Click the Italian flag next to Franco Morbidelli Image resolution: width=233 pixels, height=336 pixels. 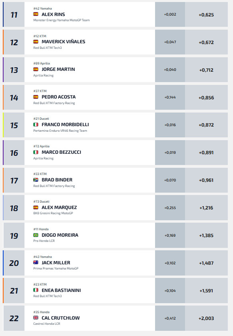pyautogui.click(x=36, y=125)
